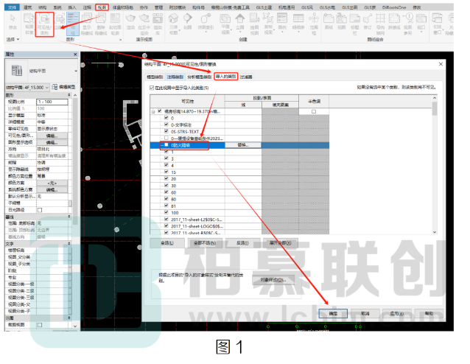470x364 pixels.
Task: Click the Sheet (图纸) icon
Action: coord(329,21)
